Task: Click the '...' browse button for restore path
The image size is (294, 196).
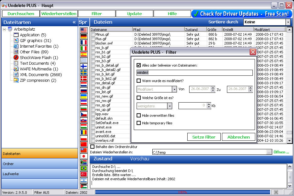Action: pos(269,152)
